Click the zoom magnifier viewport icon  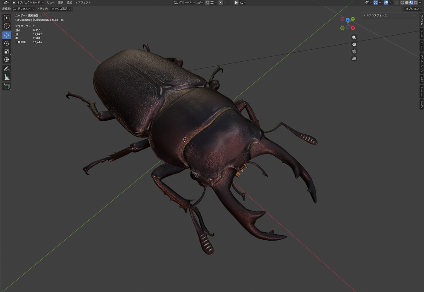354,37
